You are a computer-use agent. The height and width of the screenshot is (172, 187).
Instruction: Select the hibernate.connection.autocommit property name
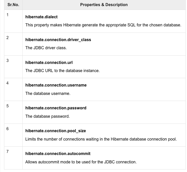[58, 154]
